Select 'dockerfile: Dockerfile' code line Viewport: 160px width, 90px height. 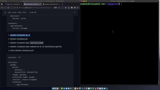click(26, 72)
